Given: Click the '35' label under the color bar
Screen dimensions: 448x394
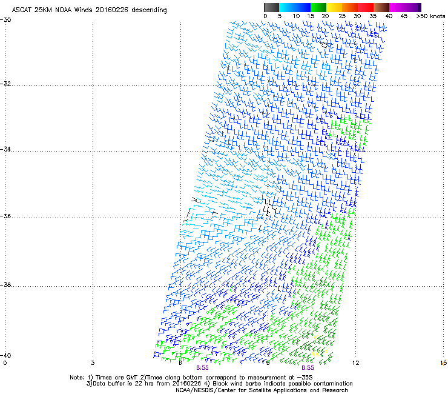Looking at the screenshot, I should pyautogui.click(x=373, y=16).
